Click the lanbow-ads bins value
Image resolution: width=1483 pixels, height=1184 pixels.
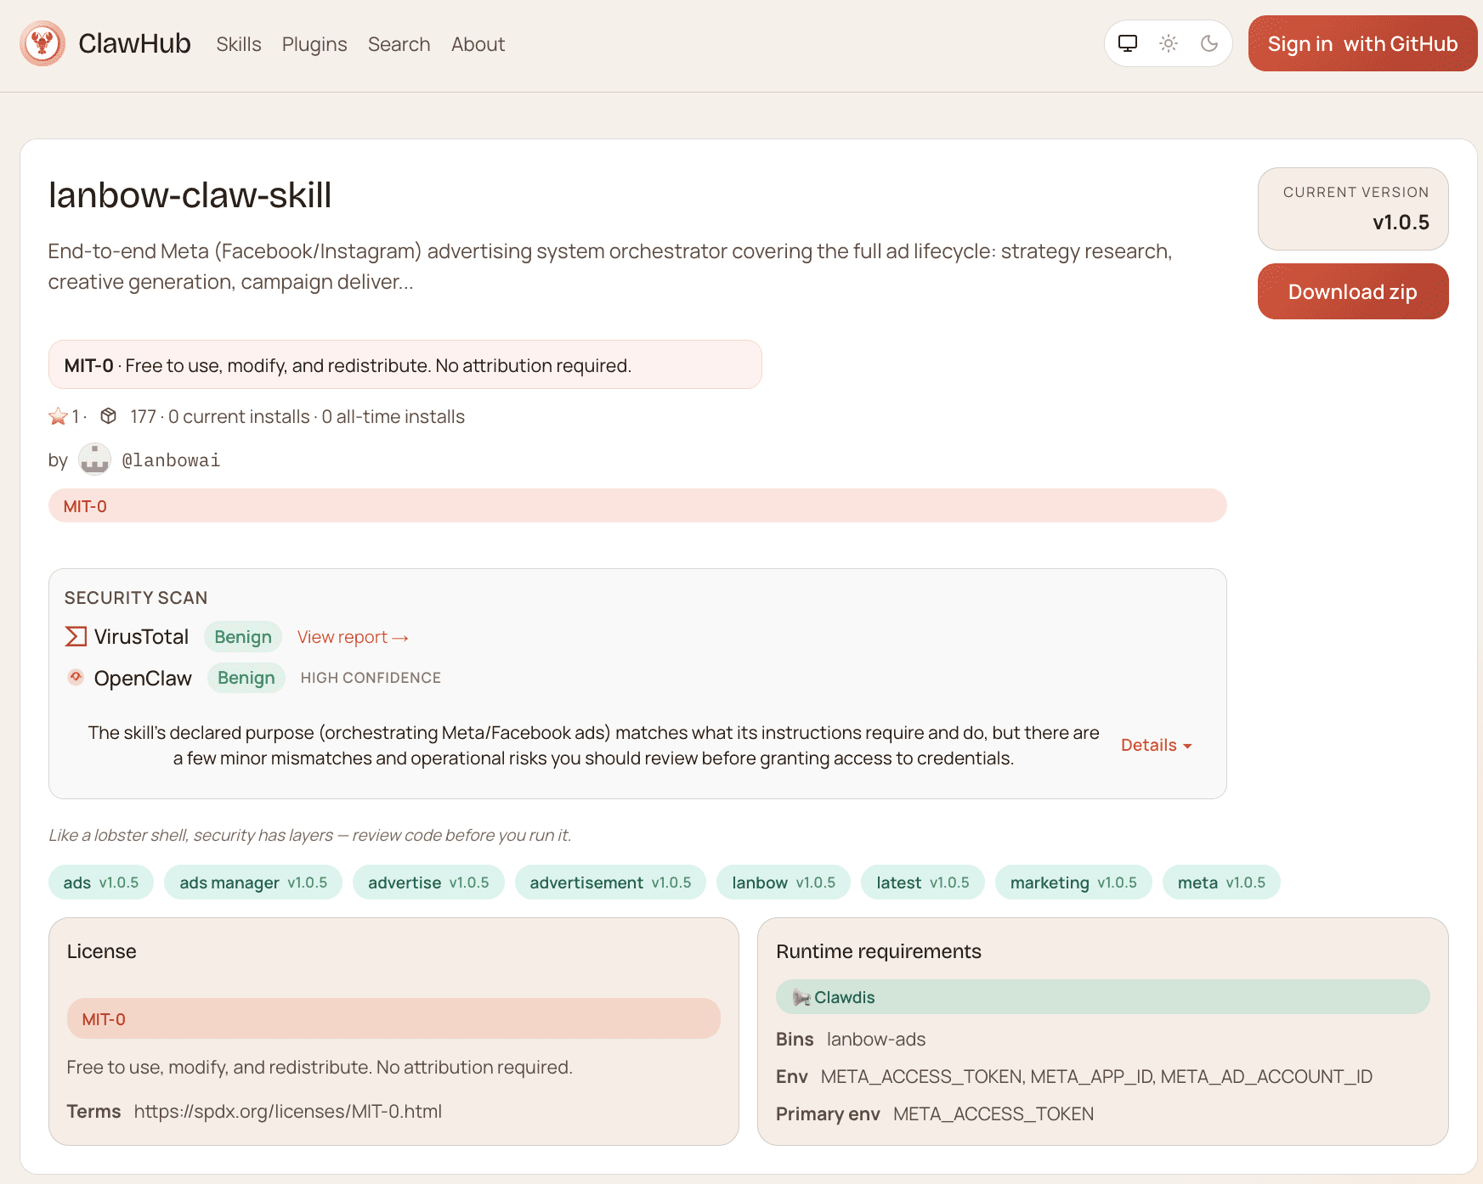876,1039
